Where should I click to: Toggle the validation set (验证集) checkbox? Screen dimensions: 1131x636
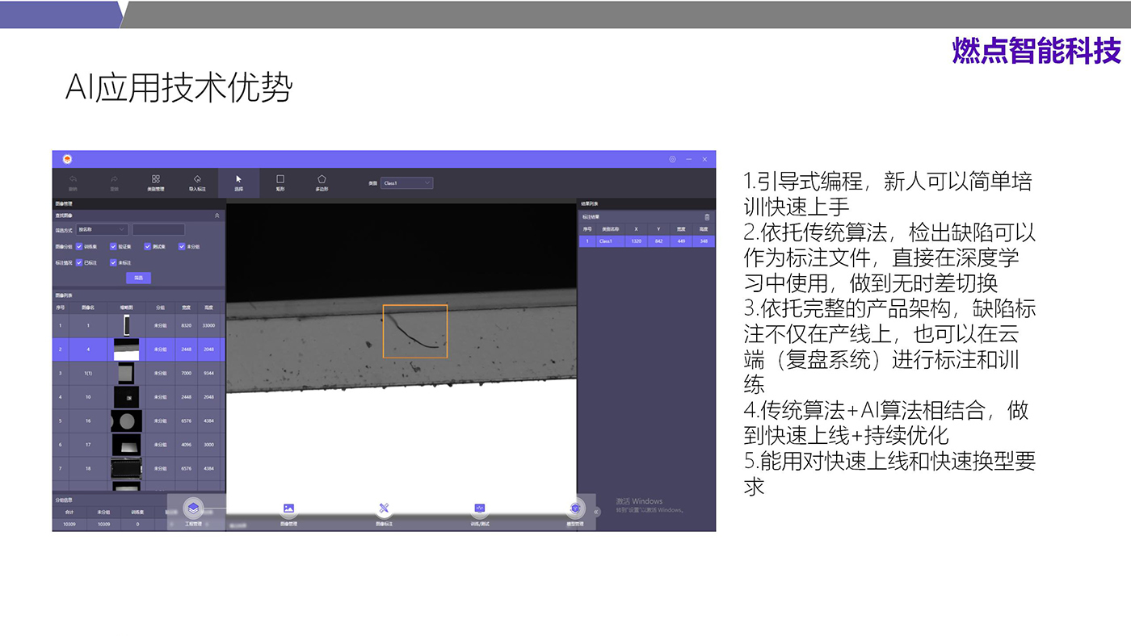point(114,246)
